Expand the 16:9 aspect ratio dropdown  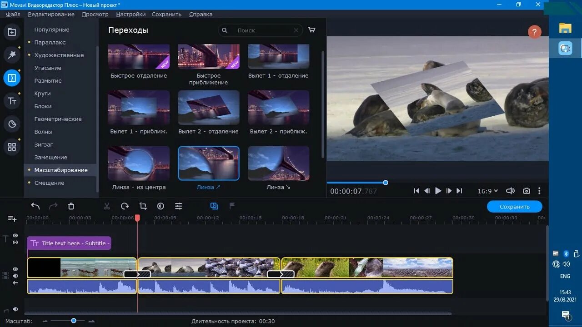coord(488,191)
